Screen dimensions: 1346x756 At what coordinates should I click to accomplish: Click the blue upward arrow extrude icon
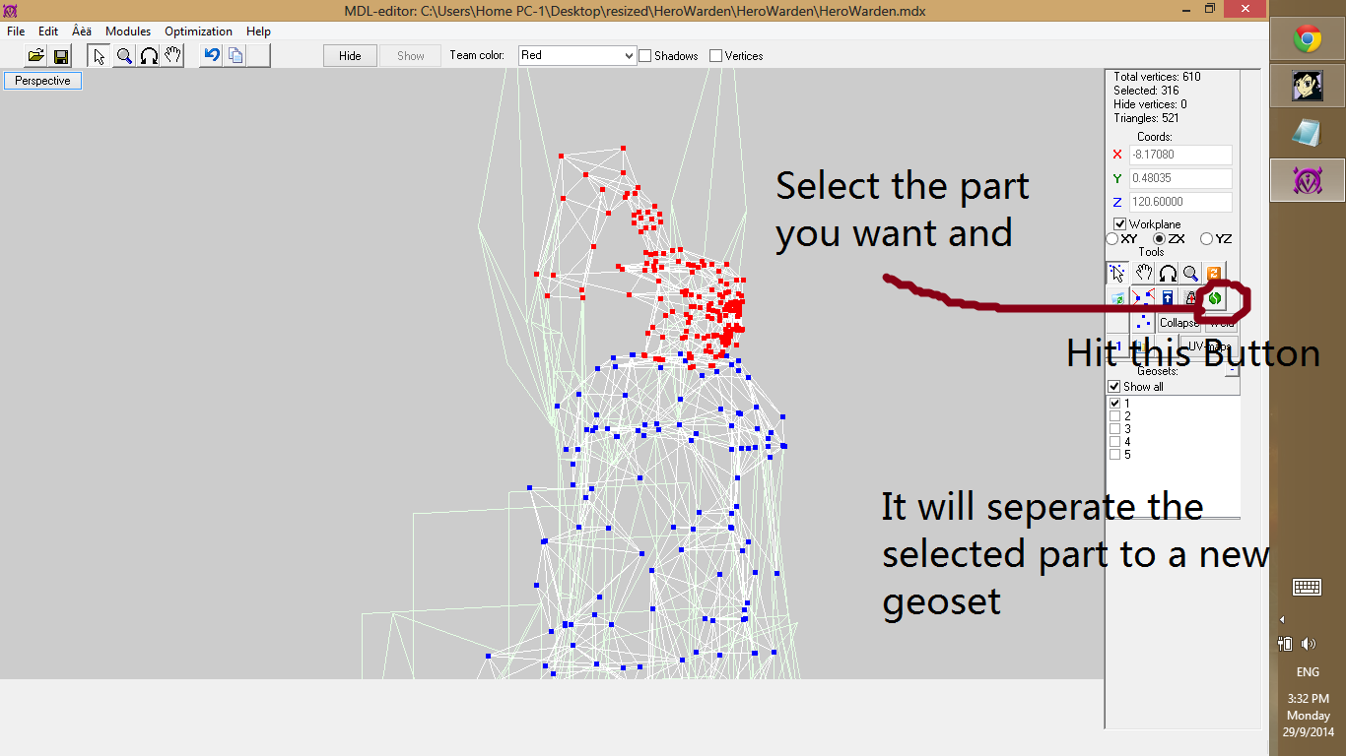pos(1167,297)
